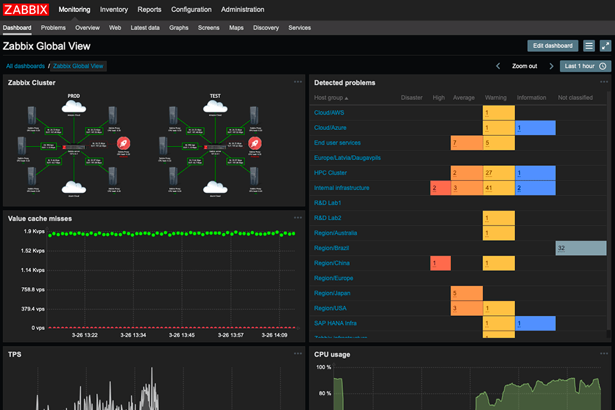Click the Edit dashboard button
The width and height of the screenshot is (615, 410).
(553, 46)
